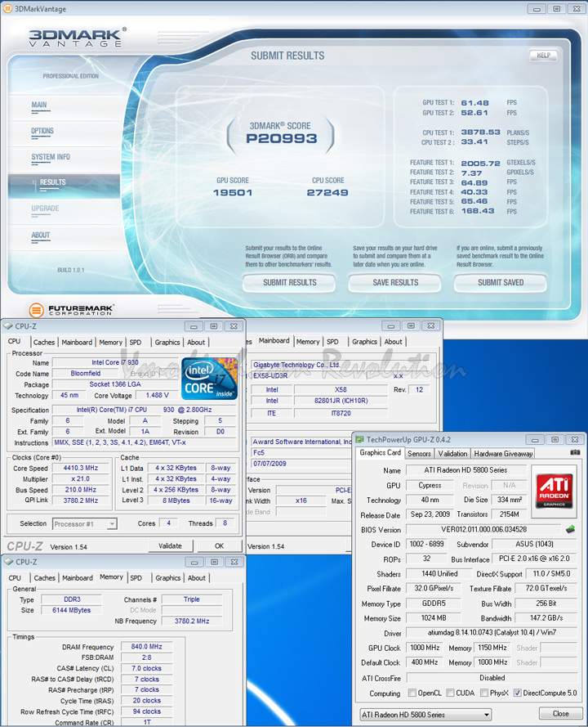Open the Hardware Giveaway tab in GPU-Z
The height and width of the screenshot is (727, 588).
click(x=503, y=453)
